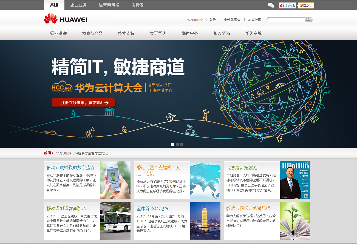Switch to the 运营商网络 tab

[109, 5]
